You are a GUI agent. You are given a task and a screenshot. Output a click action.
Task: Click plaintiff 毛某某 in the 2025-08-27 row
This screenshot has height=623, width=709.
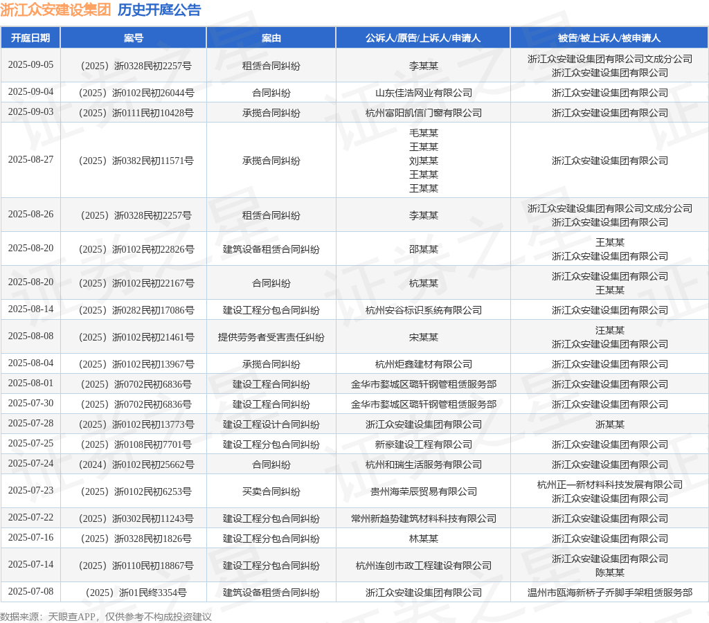[x=424, y=132]
